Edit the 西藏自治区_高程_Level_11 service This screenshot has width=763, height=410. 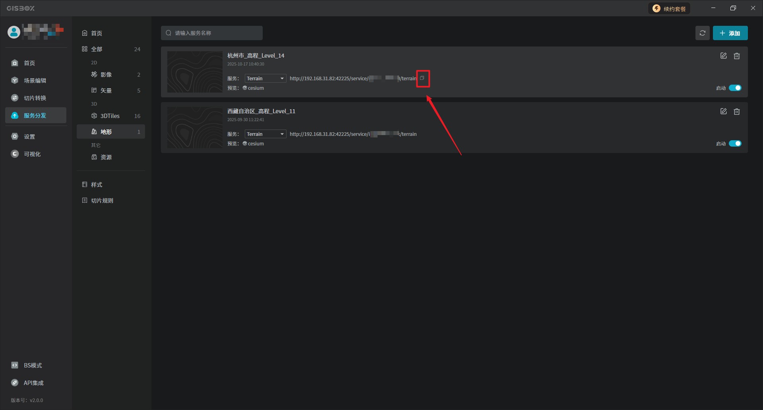(723, 112)
